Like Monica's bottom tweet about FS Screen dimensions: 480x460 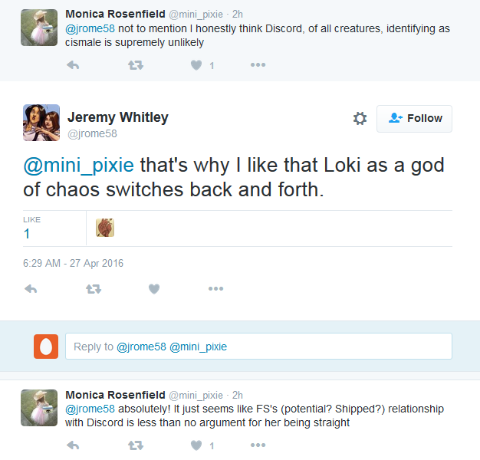[196, 445]
